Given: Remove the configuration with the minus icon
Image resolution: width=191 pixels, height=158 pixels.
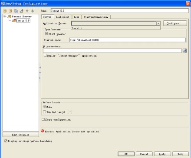Looking at the screenshot, I should (10, 11).
